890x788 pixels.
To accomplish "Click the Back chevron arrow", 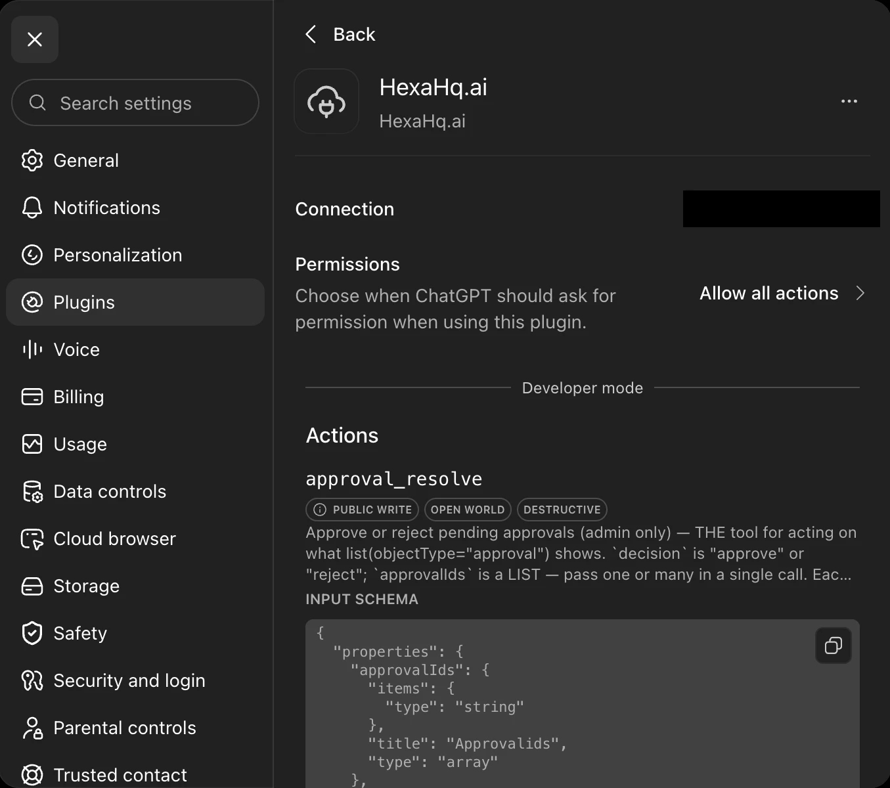I will point(311,34).
